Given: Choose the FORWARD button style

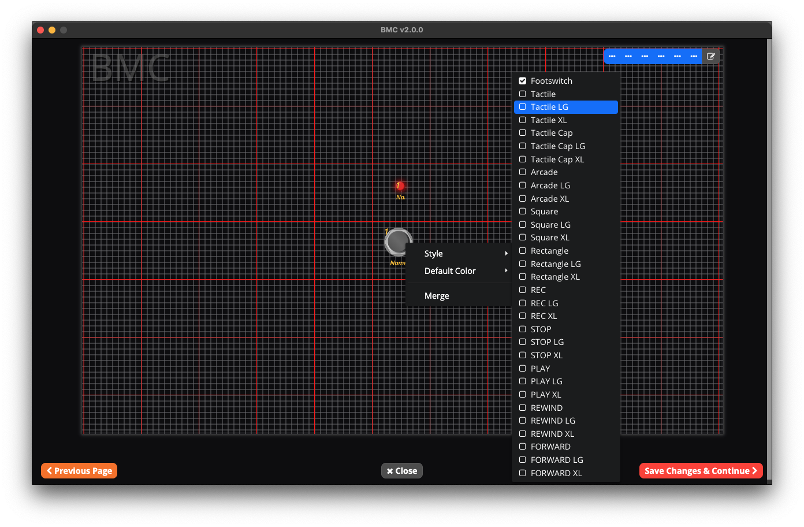Looking at the screenshot, I should (566, 447).
